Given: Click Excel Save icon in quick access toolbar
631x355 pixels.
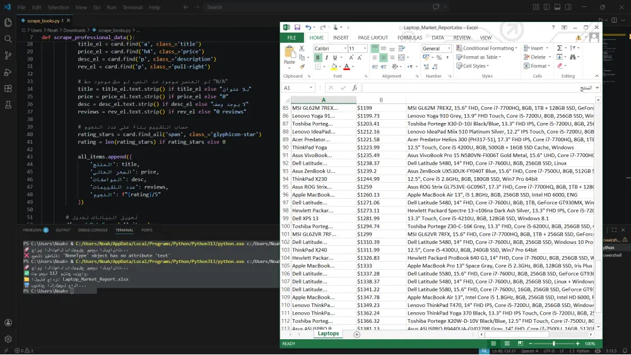Looking at the screenshot, I should click(297, 27).
